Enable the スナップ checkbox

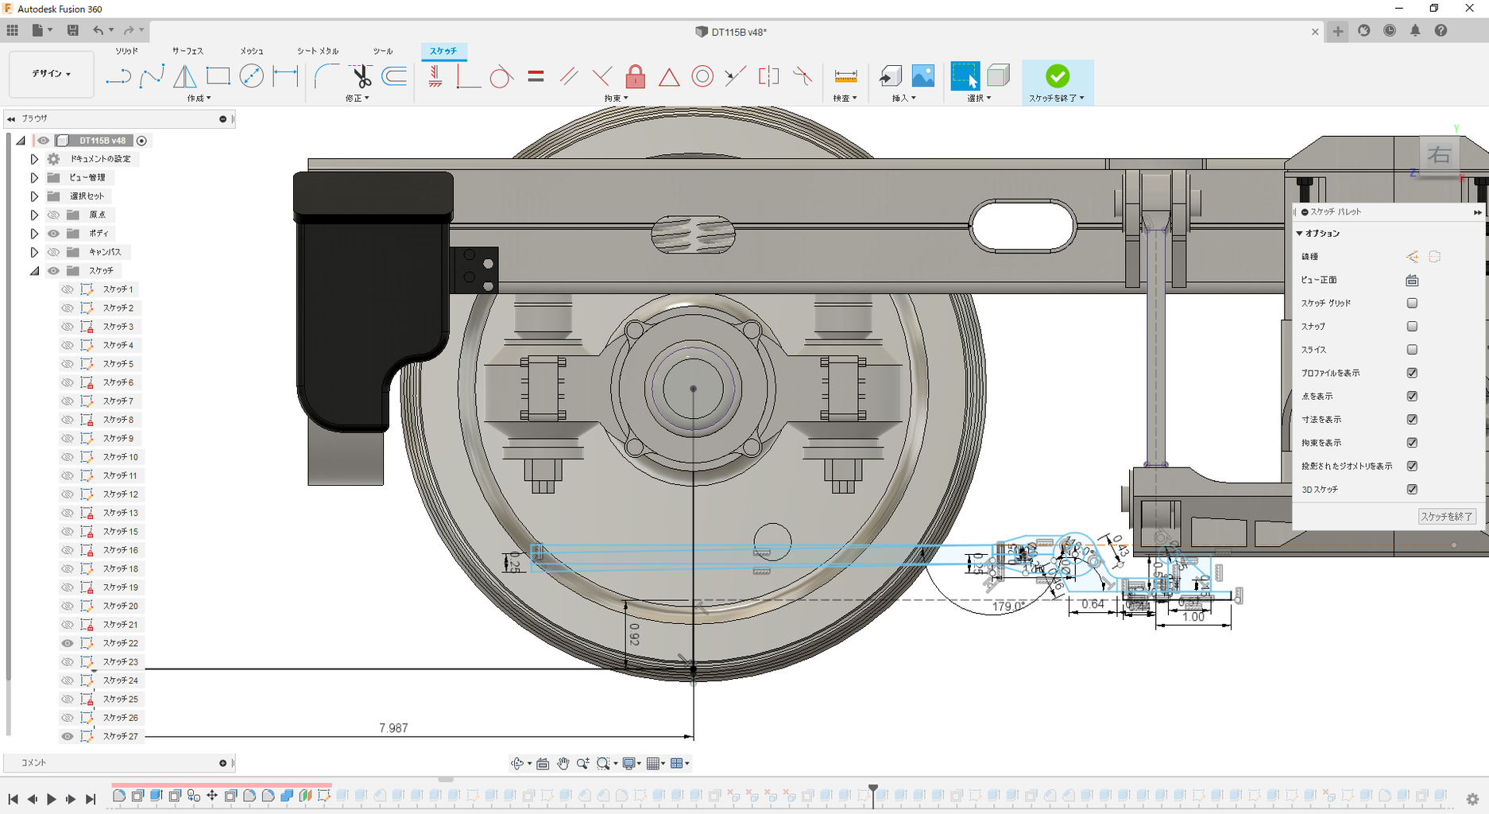pos(1412,326)
